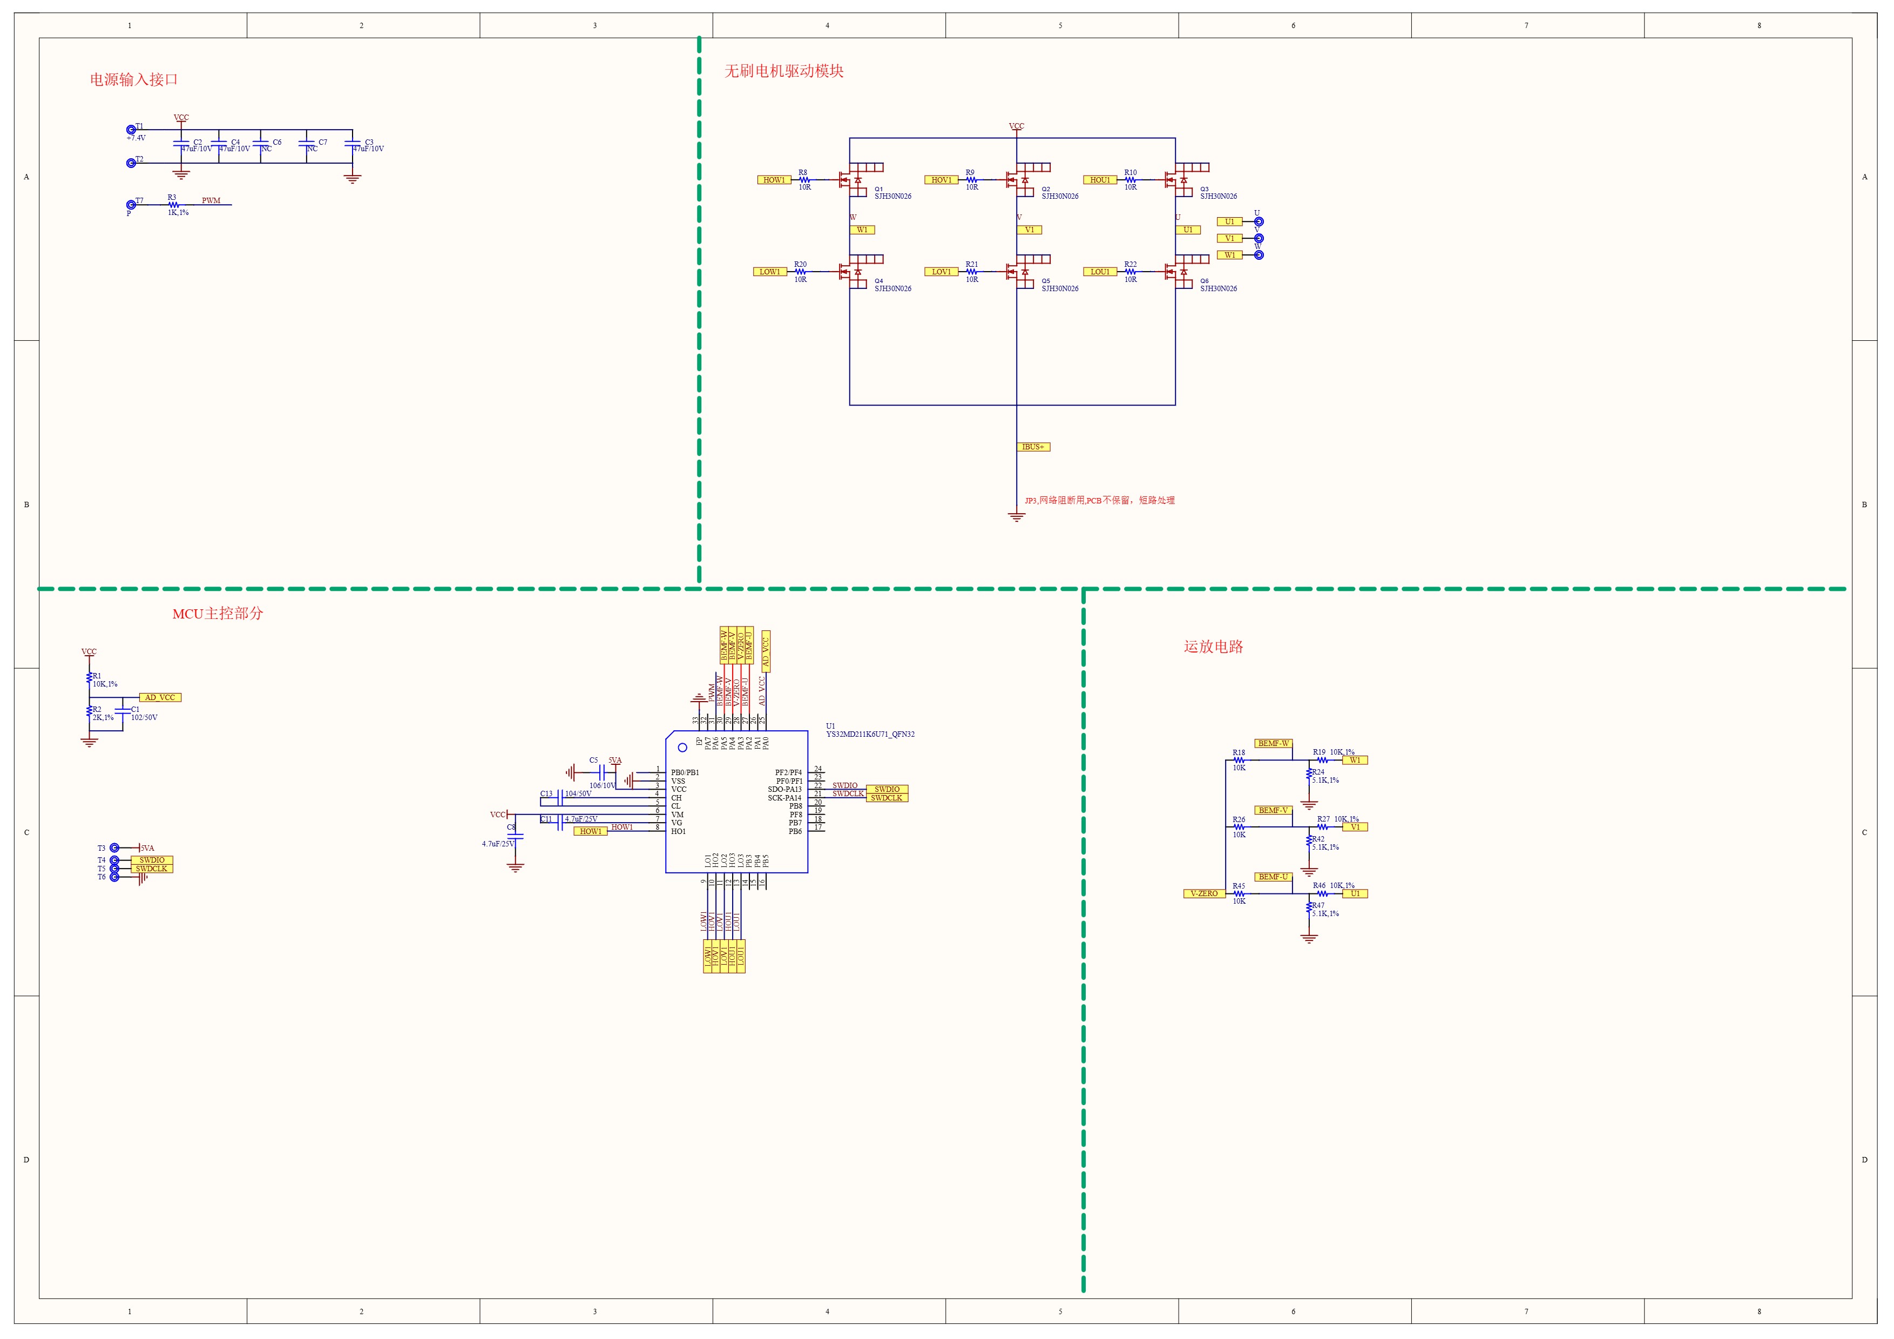The width and height of the screenshot is (1894, 1339).
Task: Click the SWDIO port beside T4
Action: coord(152,860)
